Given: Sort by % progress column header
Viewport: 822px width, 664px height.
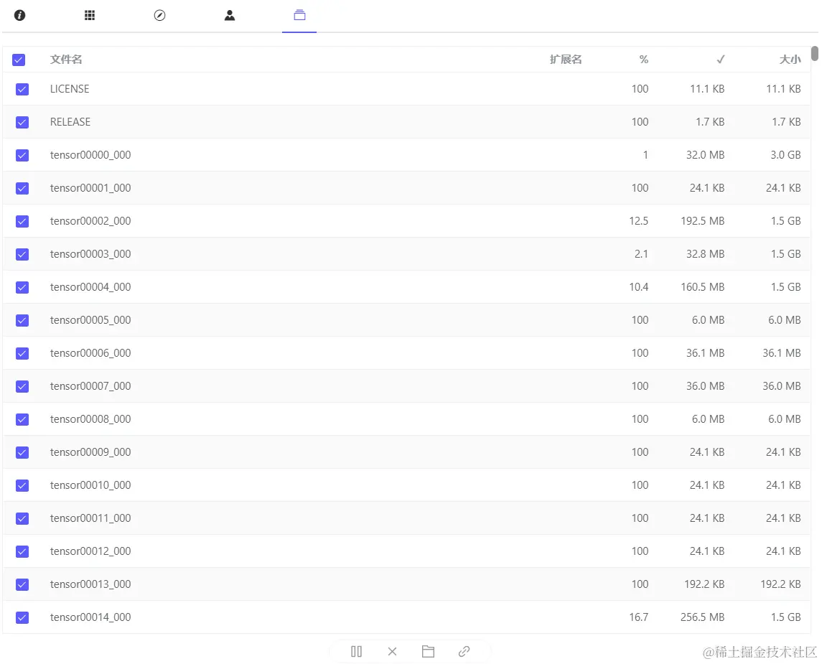Looking at the screenshot, I should 644,59.
